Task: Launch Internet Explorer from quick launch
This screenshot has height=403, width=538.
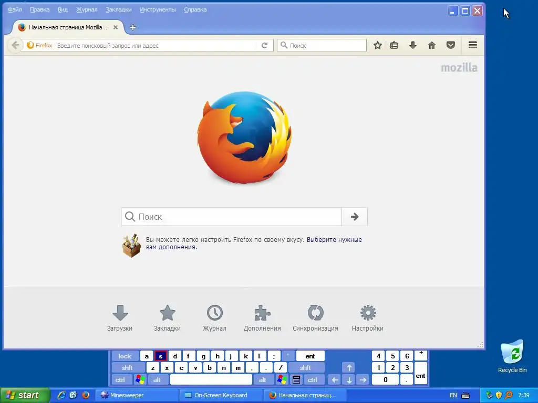Action: (61, 395)
